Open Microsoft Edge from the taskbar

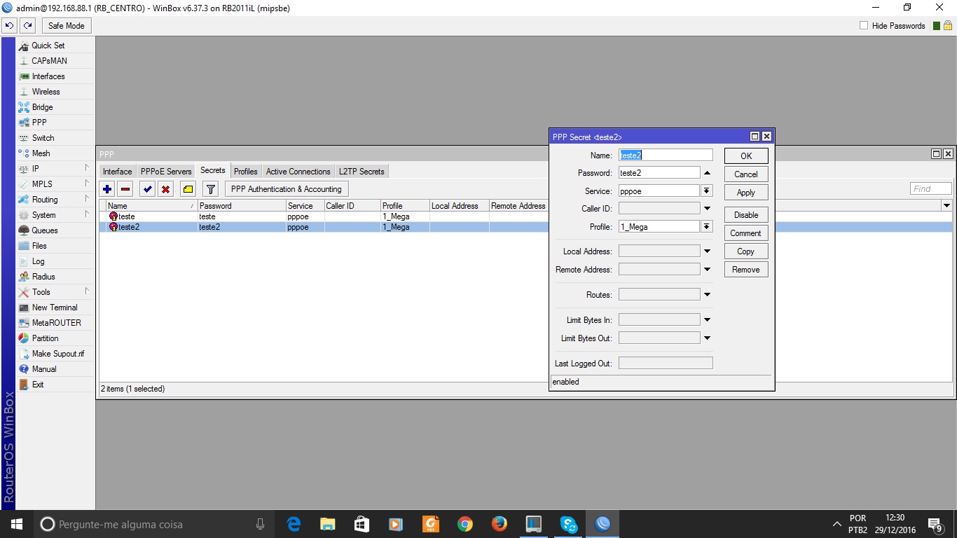[x=294, y=524]
